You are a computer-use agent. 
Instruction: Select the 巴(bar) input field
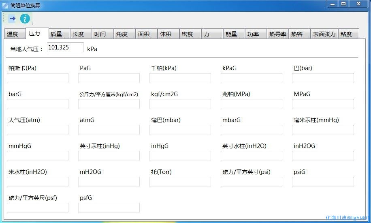[x=323, y=78]
